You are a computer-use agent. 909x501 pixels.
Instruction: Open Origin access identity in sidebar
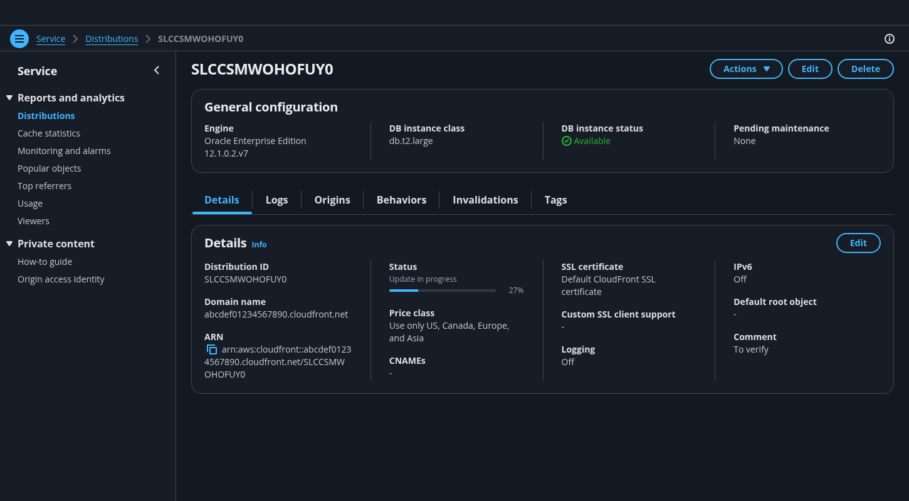(61, 279)
